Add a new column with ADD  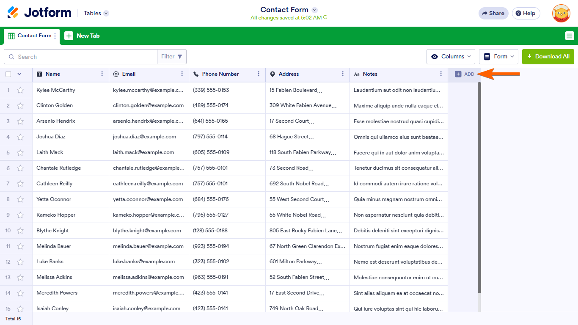point(465,74)
